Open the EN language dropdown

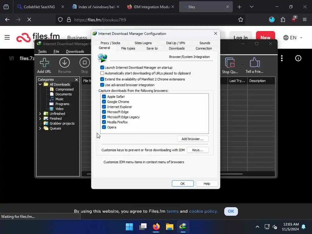coord(293,37)
